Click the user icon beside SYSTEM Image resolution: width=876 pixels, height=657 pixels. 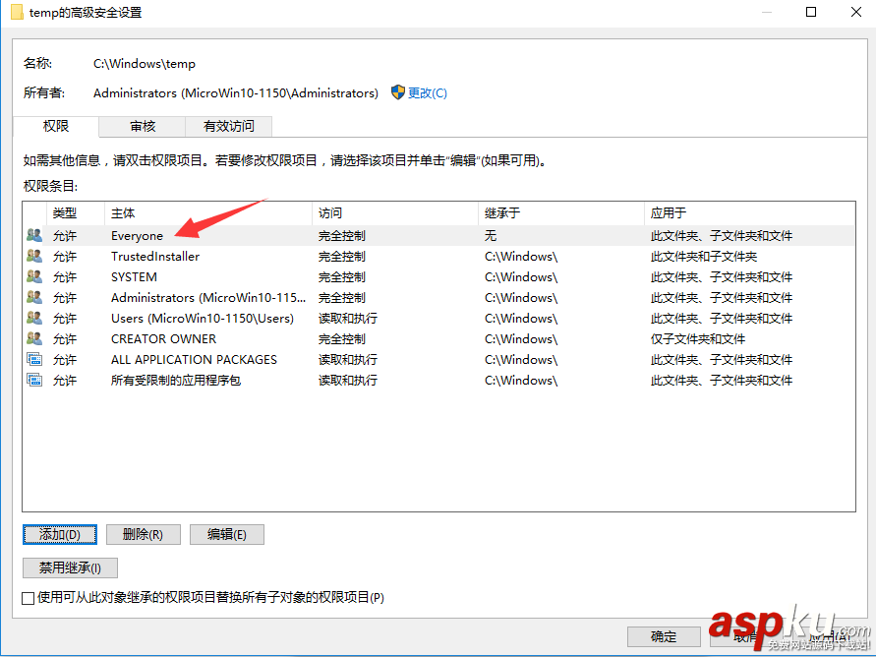tap(34, 276)
